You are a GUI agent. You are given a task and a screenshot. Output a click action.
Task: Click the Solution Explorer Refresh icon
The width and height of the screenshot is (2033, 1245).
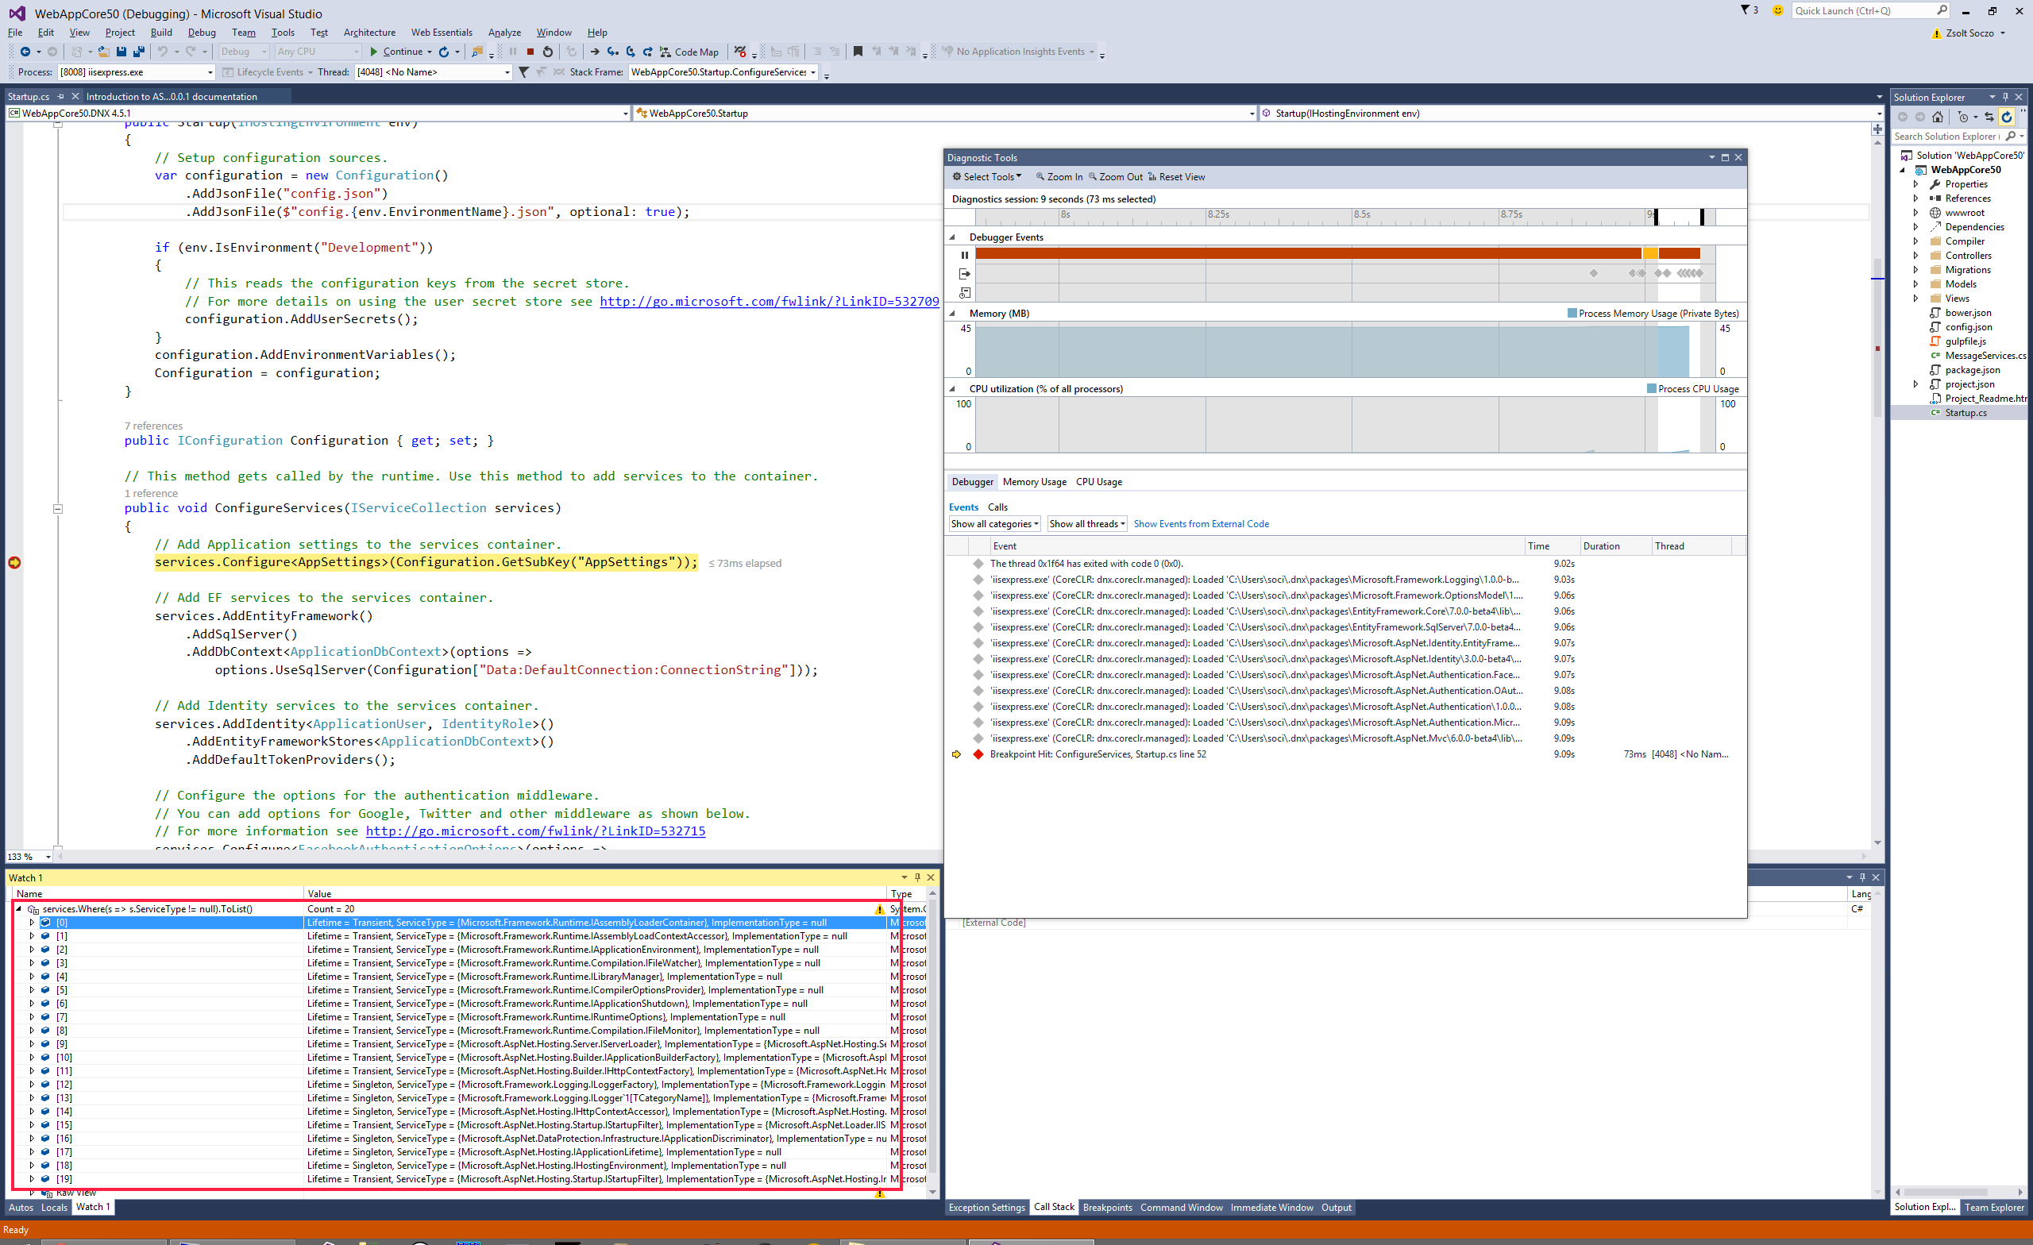2007,118
